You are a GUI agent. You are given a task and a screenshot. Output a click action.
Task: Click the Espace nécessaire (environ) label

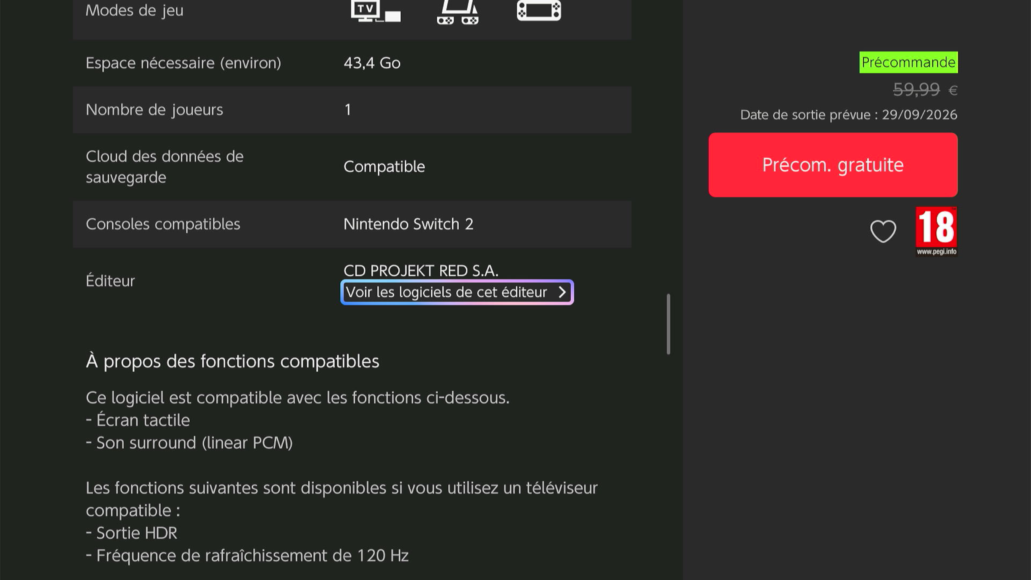183,63
